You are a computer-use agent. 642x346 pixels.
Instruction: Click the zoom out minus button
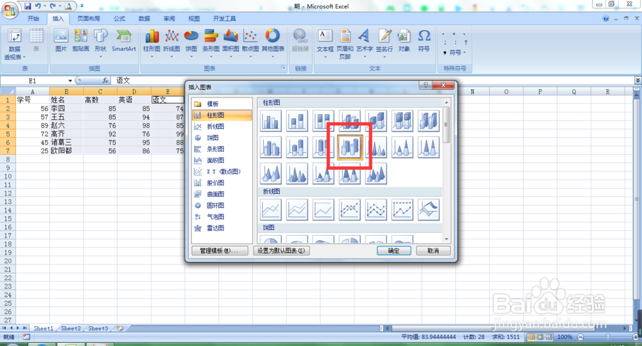(580, 337)
